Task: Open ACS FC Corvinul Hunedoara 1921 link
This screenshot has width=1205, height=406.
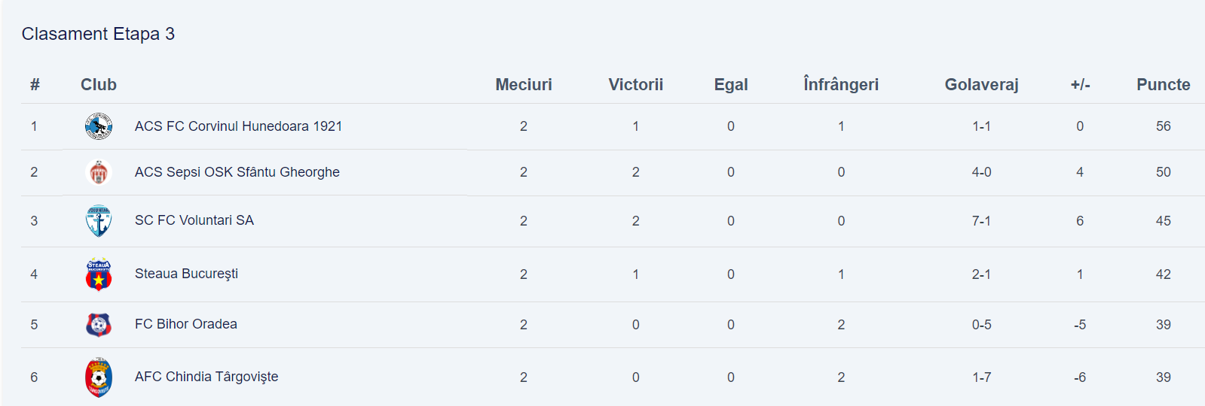Action: tap(238, 126)
